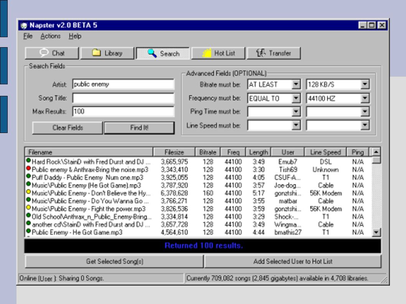Click the green dot beside Puff Daddy row
The image size is (406, 304).
click(x=28, y=176)
